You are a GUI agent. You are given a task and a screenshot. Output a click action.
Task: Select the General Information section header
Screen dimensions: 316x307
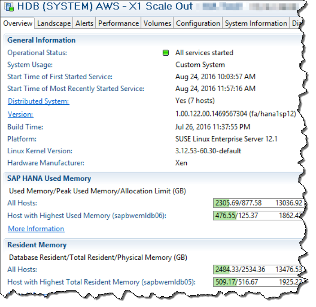pyautogui.click(x=41, y=40)
